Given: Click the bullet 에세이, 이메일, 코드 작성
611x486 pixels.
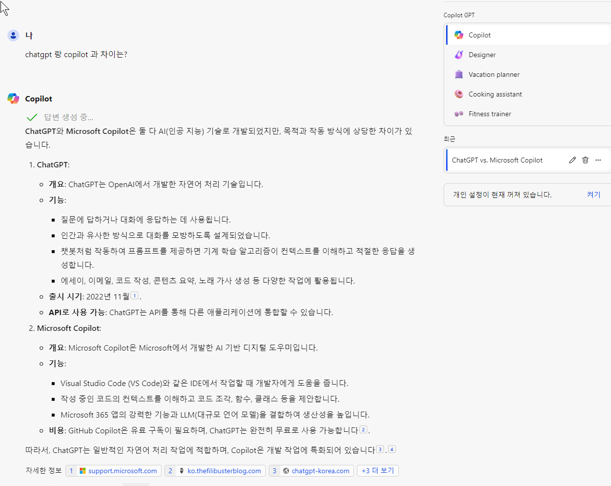Looking at the screenshot, I should [x=208, y=281].
